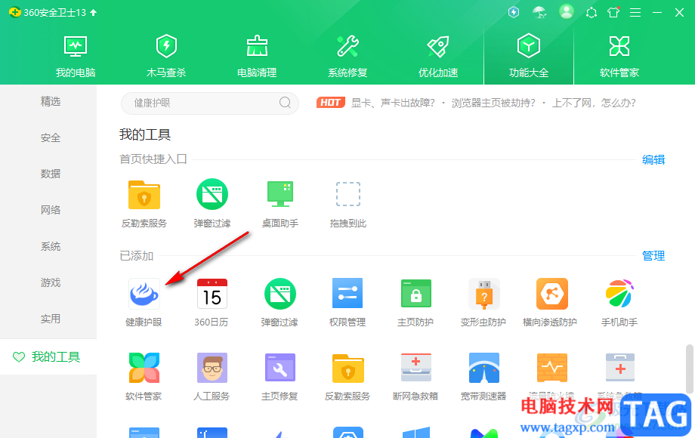Open 显卡、声卡出故障? link
695x438 pixels.
(x=393, y=103)
